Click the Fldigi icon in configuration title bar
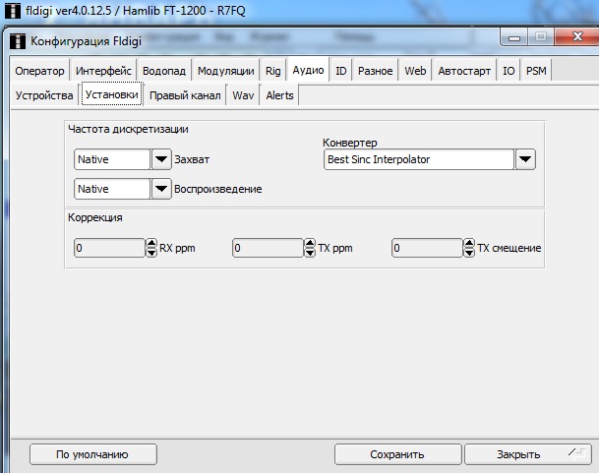 (x=18, y=40)
